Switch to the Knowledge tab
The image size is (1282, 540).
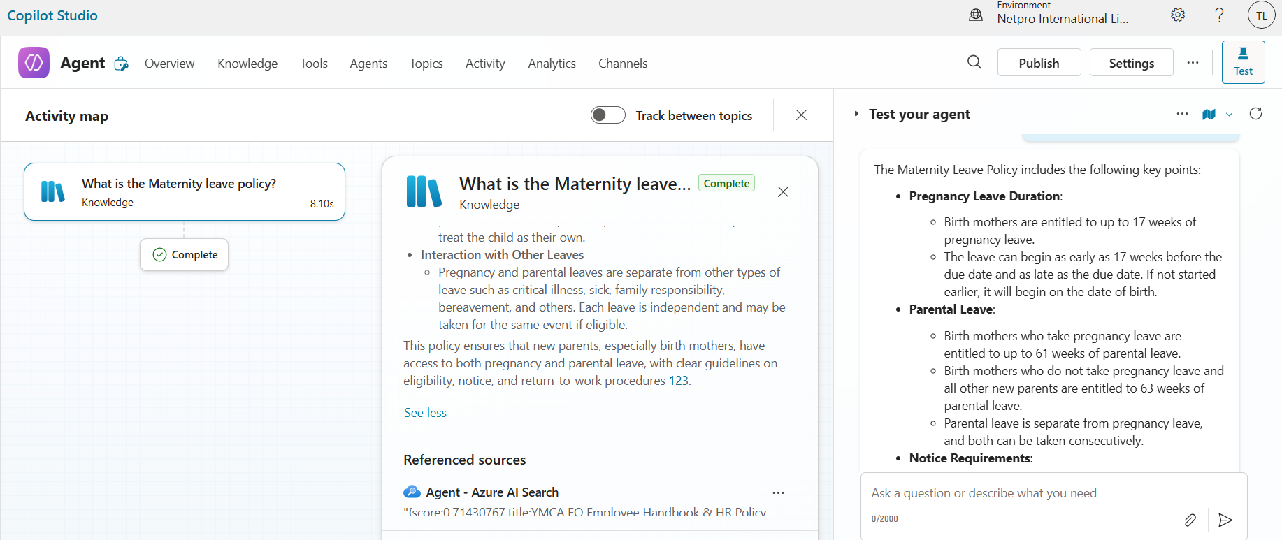[x=247, y=64]
